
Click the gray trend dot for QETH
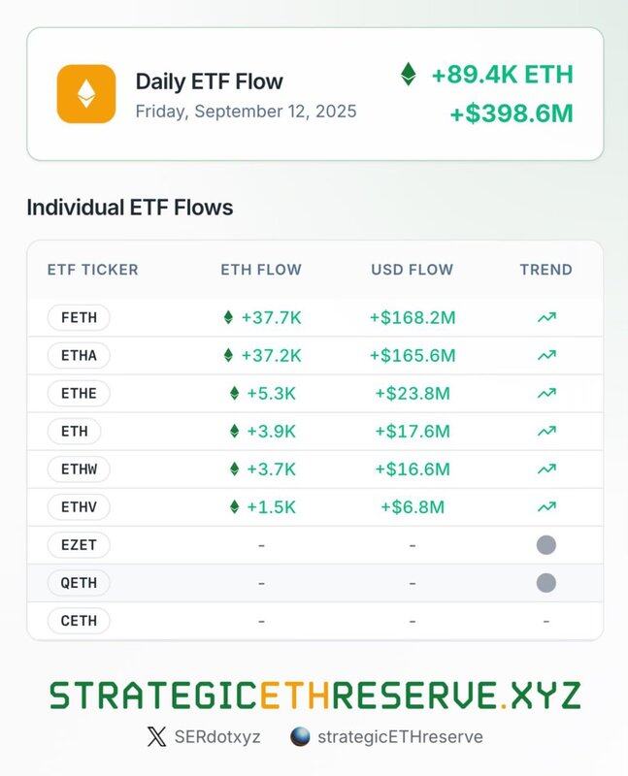(546, 583)
